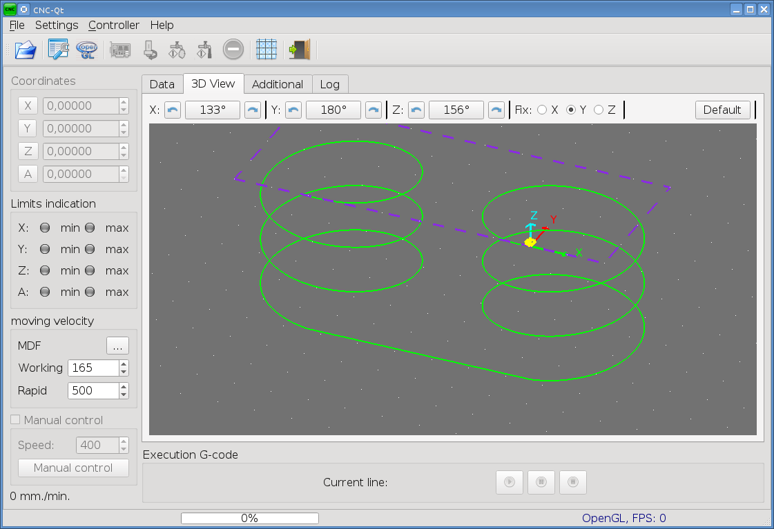Image resolution: width=774 pixels, height=529 pixels.
Task: Click the spindle move-down icon
Action: 150,49
